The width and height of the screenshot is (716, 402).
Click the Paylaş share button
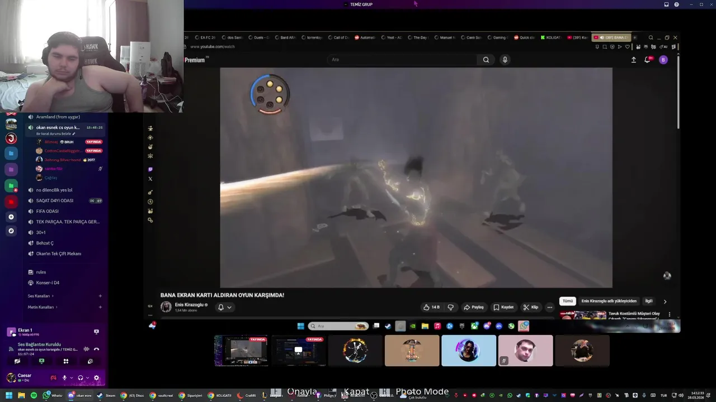[474, 307]
